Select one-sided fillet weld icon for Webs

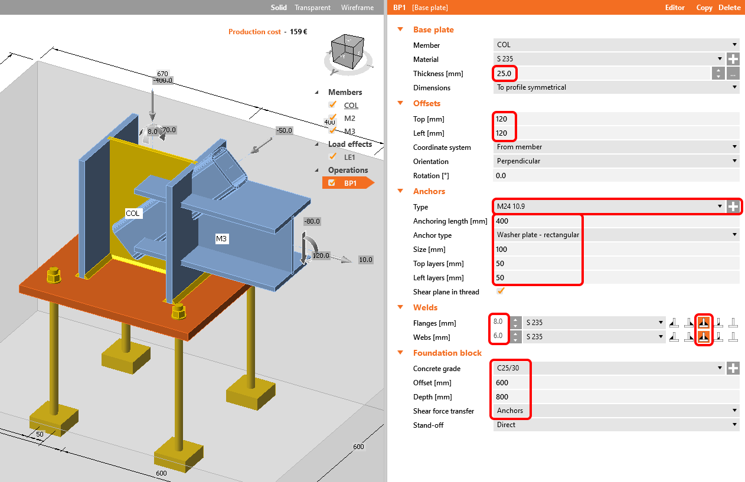tap(674, 336)
